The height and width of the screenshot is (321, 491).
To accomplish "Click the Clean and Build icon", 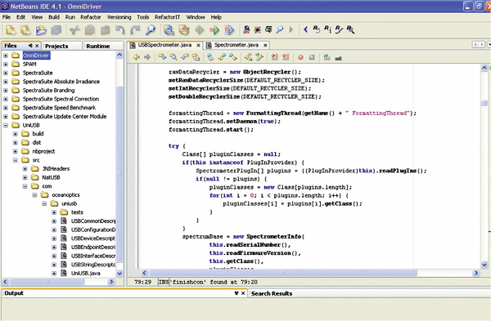I will [x=184, y=30].
